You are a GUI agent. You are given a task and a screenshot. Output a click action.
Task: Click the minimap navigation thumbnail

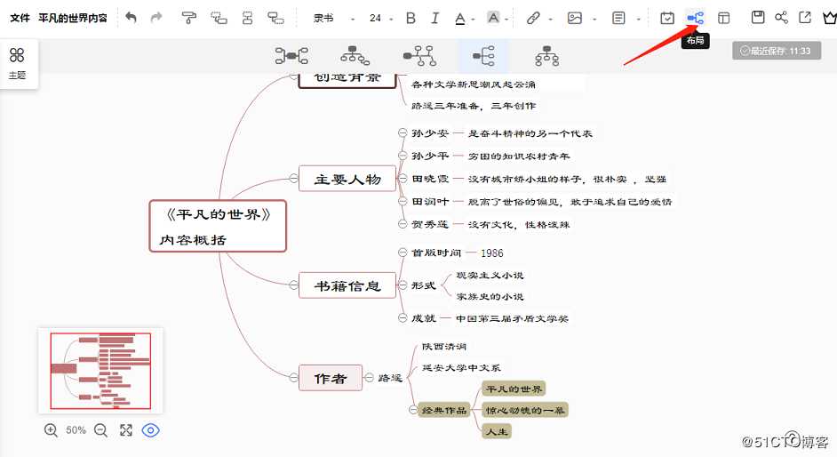point(100,371)
